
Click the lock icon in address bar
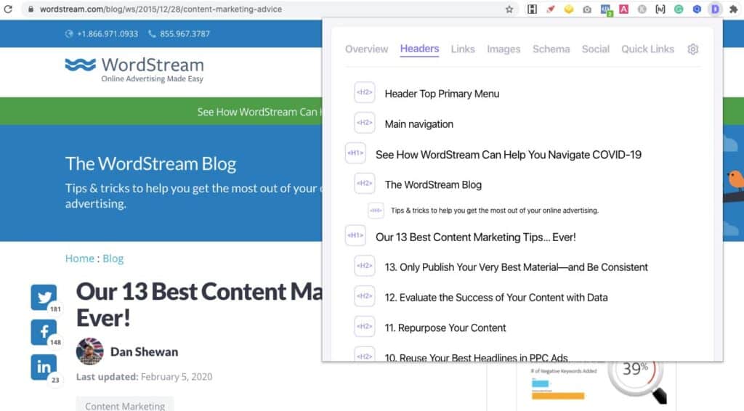click(x=31, y=9)
